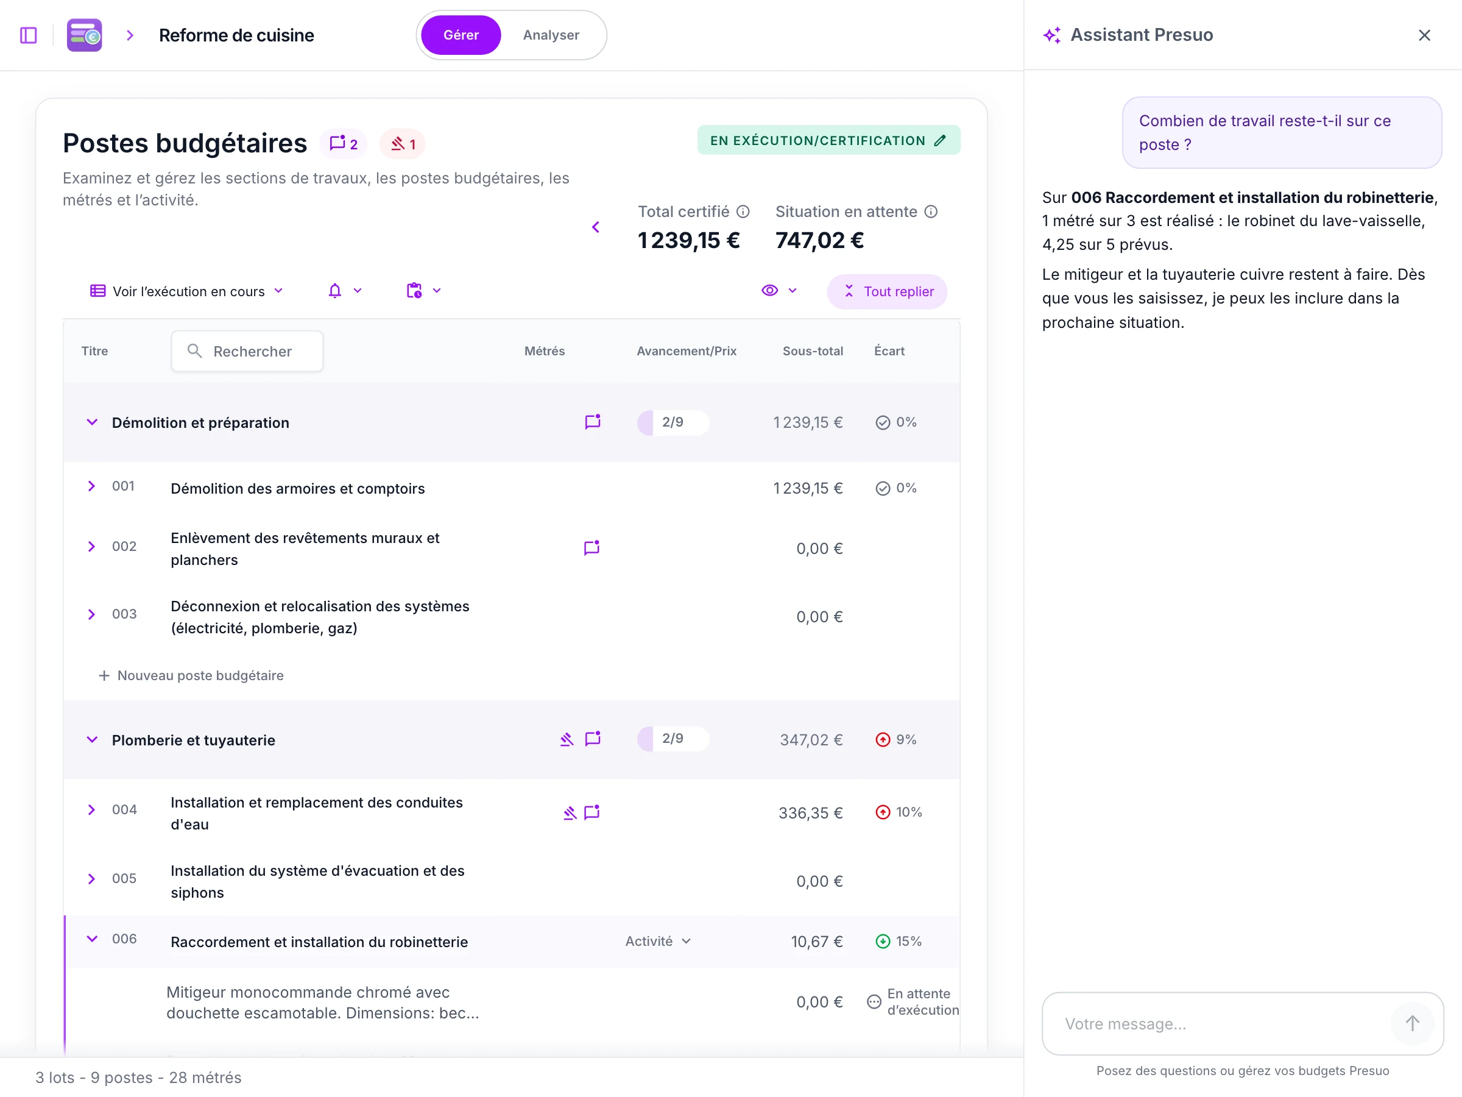Viewport: 1462px width, 1097px height.
Task: Switch to Analyser mode
Action: click(551, 35)
